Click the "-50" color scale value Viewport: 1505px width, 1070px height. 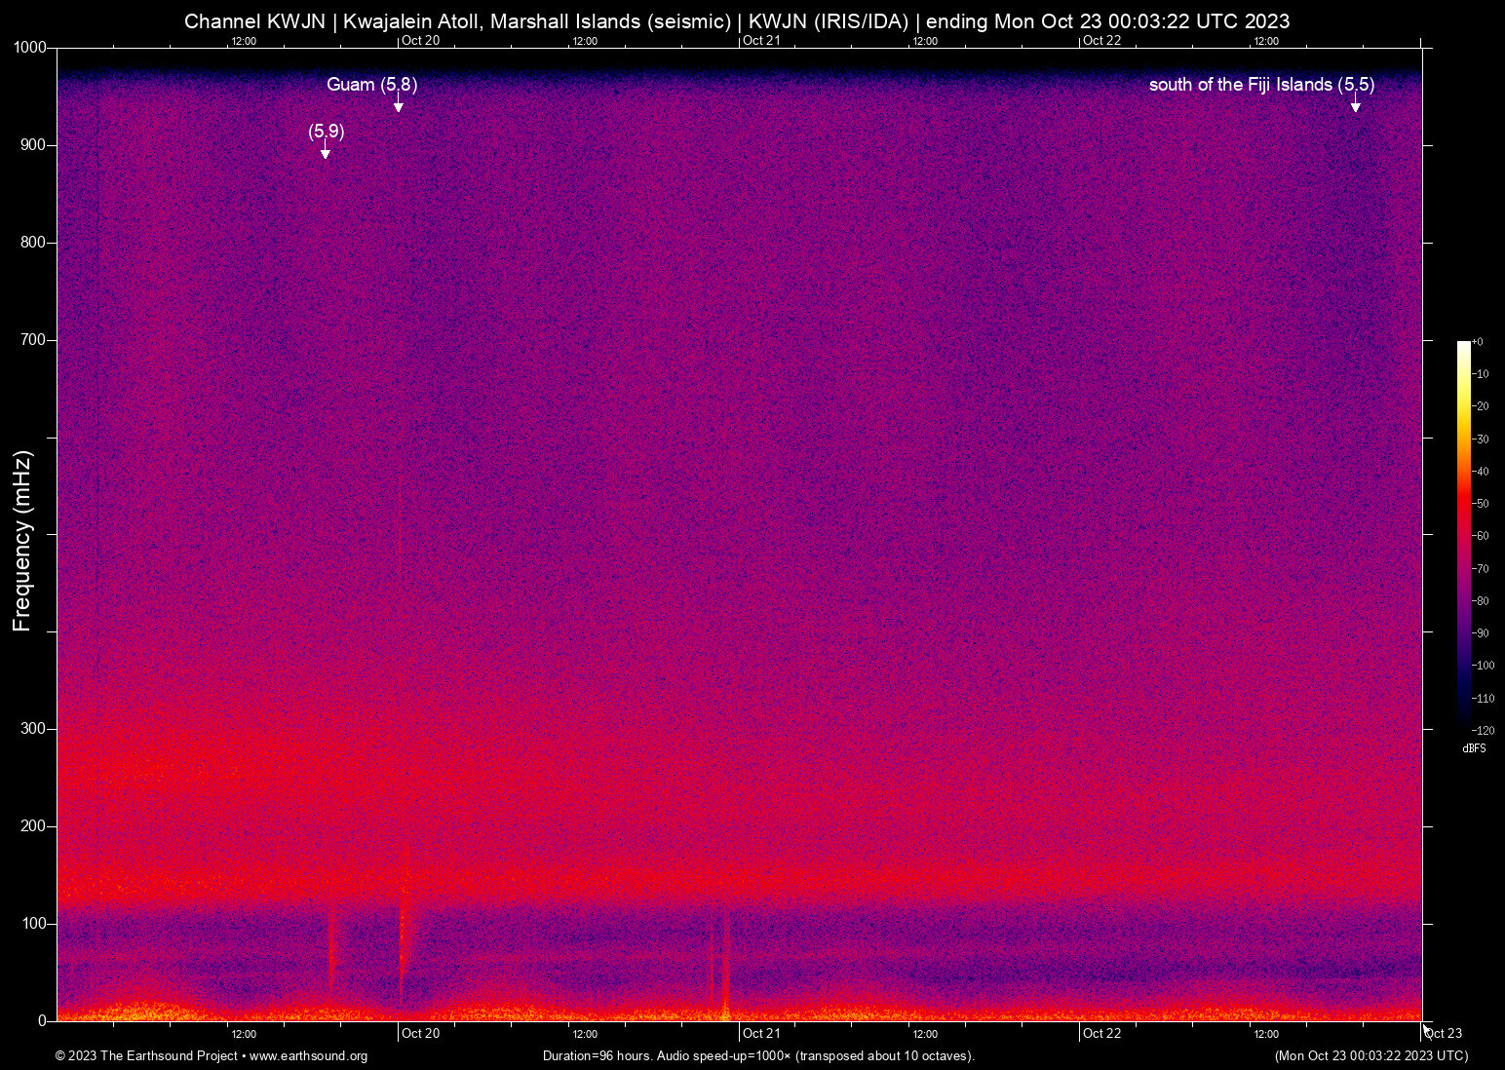(1481, 504)
